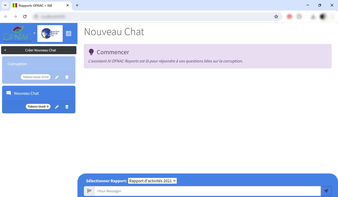Click the OFNAC logo image
Screen dimensions: 338x197
coord(17,33)
